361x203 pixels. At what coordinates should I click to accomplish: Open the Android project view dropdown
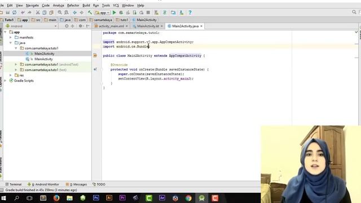click(31, 26)
